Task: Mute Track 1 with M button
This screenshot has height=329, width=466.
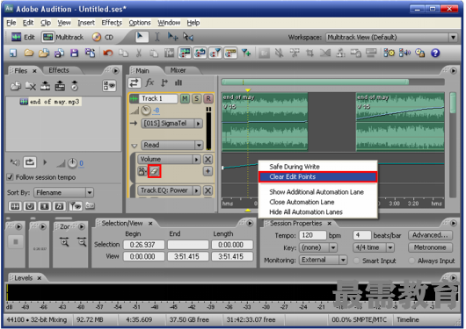Action: (185, 98)
